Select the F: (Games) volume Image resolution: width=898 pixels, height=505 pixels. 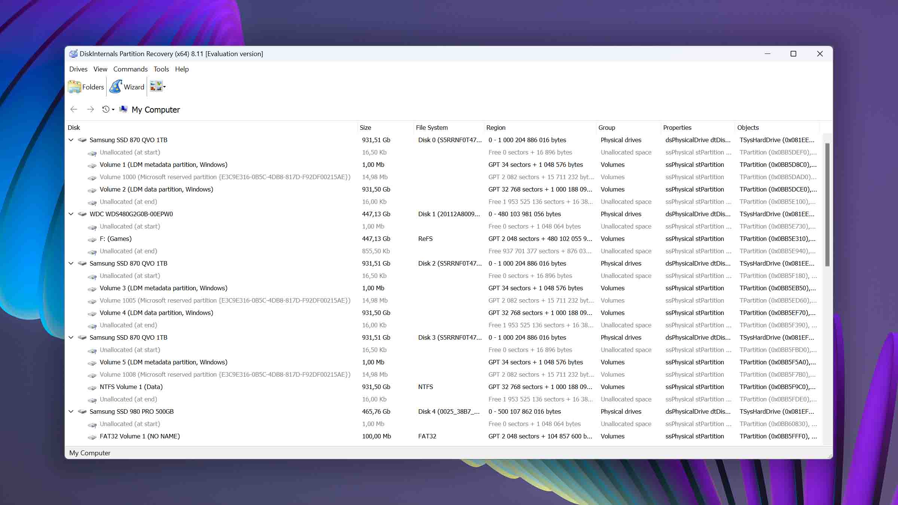tap(116, 239)
